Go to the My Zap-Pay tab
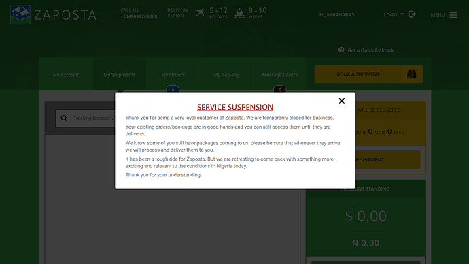Image resolution: width=469 pixels, height=264 pixels. click(x=226, y=75)
